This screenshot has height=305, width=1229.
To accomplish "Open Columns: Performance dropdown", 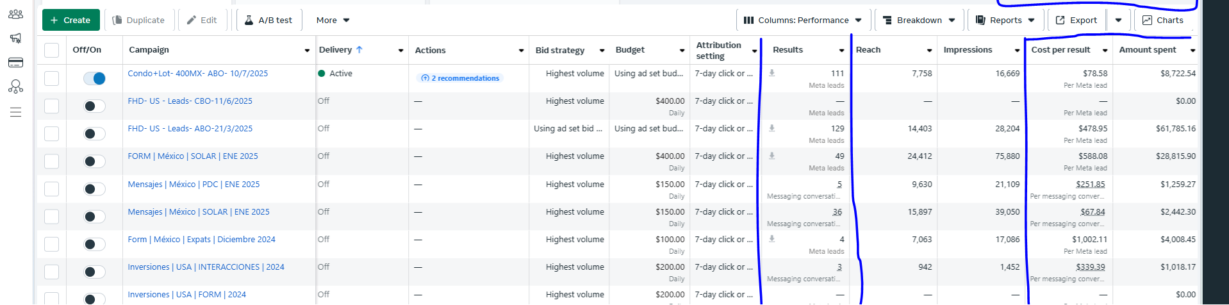I will pyautogui.click(x=802, y=21).
